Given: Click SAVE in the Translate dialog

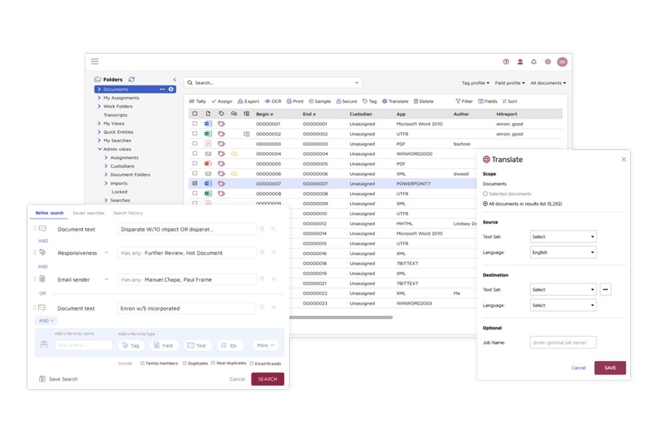Looking at the screenshot, I should click(x=610, y=368).
